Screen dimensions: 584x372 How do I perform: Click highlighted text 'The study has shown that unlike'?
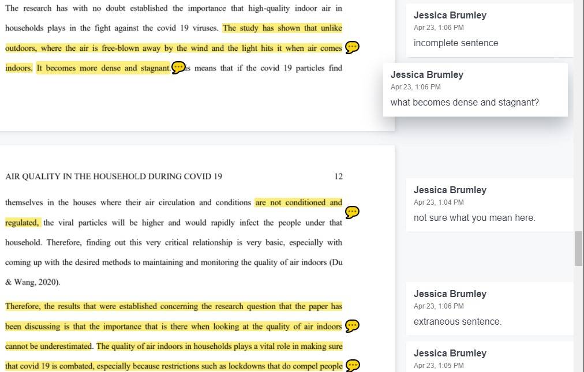282,28
